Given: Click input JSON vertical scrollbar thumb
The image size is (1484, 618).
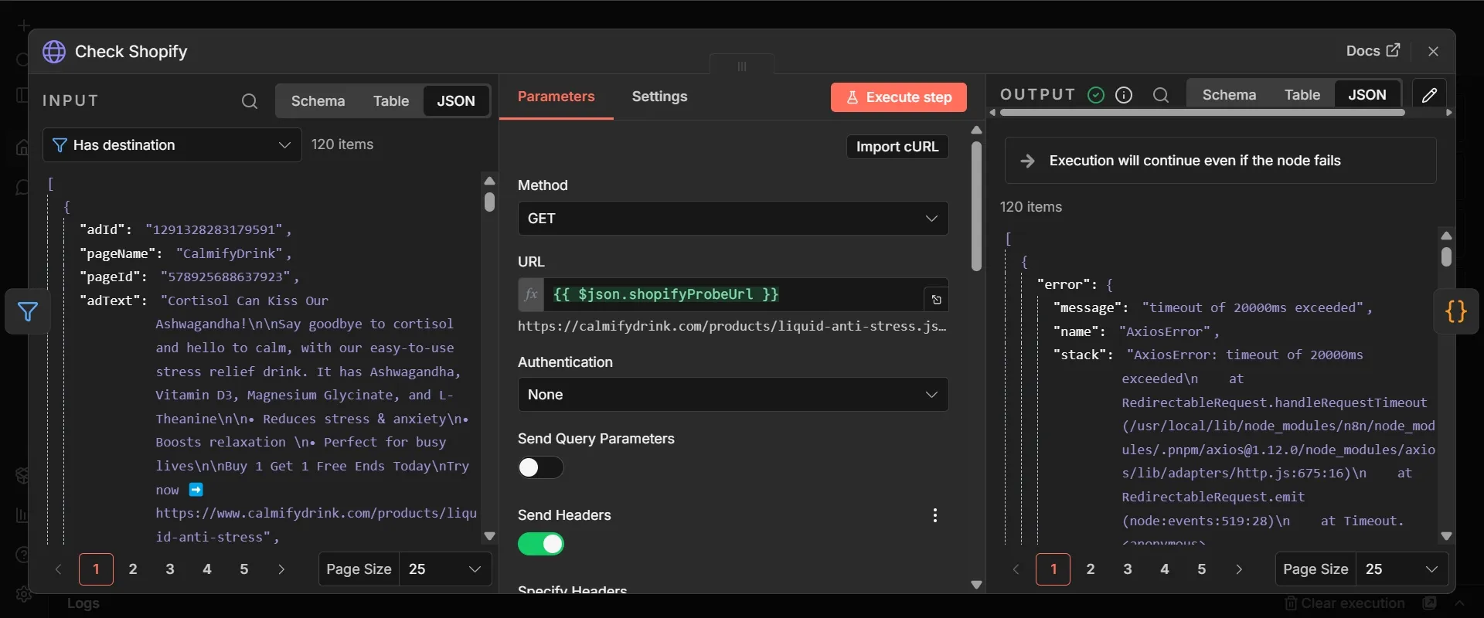Looking at the screenshot, I should [489, 202].
